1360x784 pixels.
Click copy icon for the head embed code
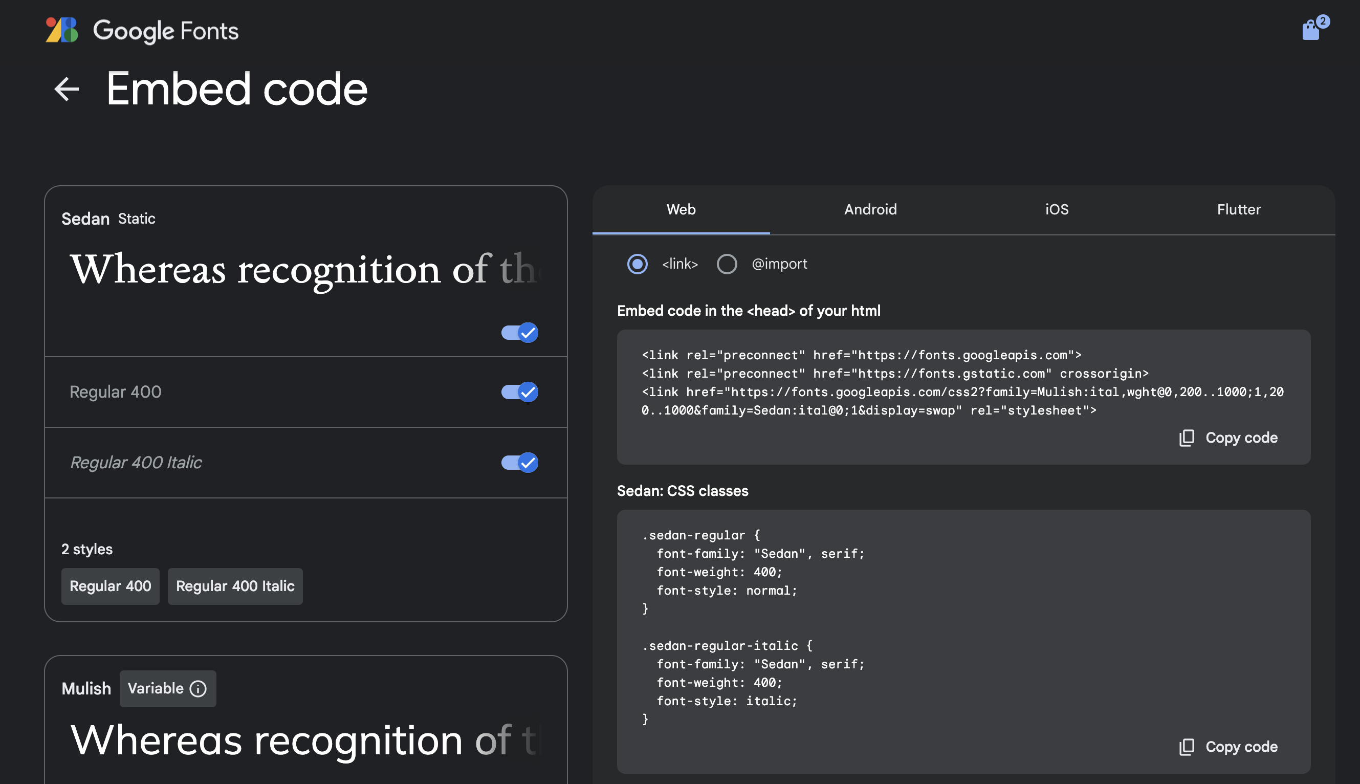tap(1186, 438)
